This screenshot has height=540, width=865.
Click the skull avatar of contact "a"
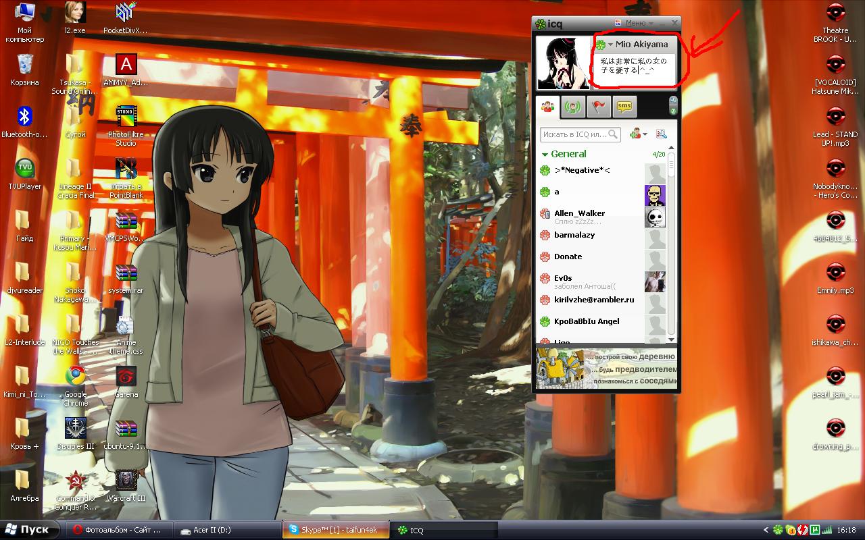[x=655, y=195]
